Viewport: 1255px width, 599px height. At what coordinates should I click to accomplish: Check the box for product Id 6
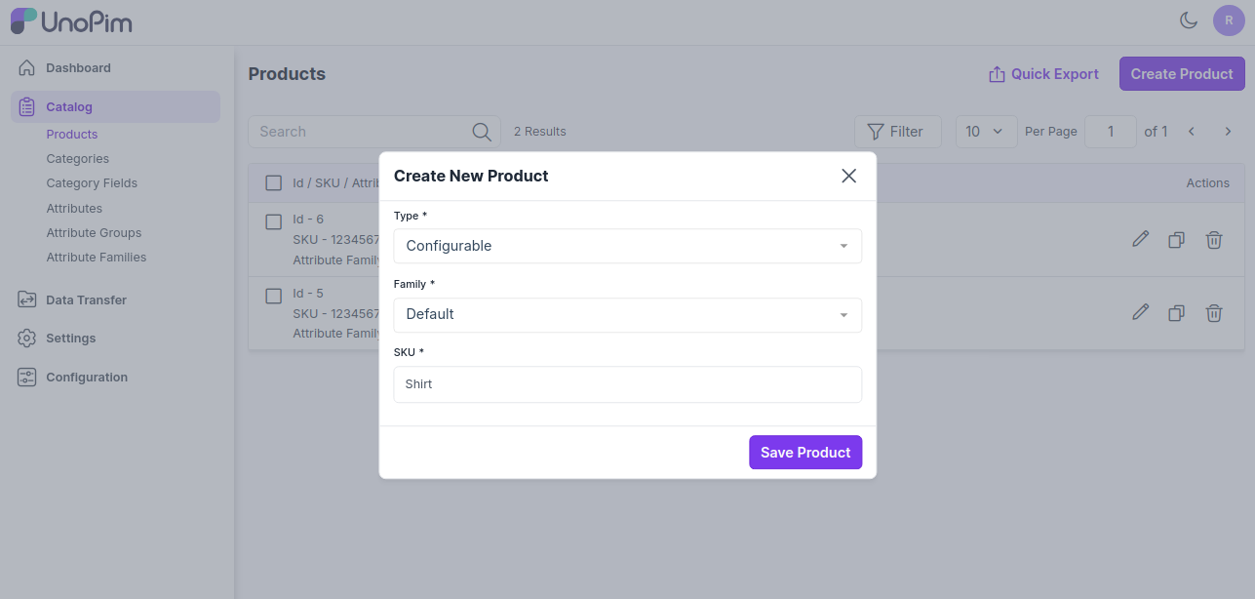274,221
